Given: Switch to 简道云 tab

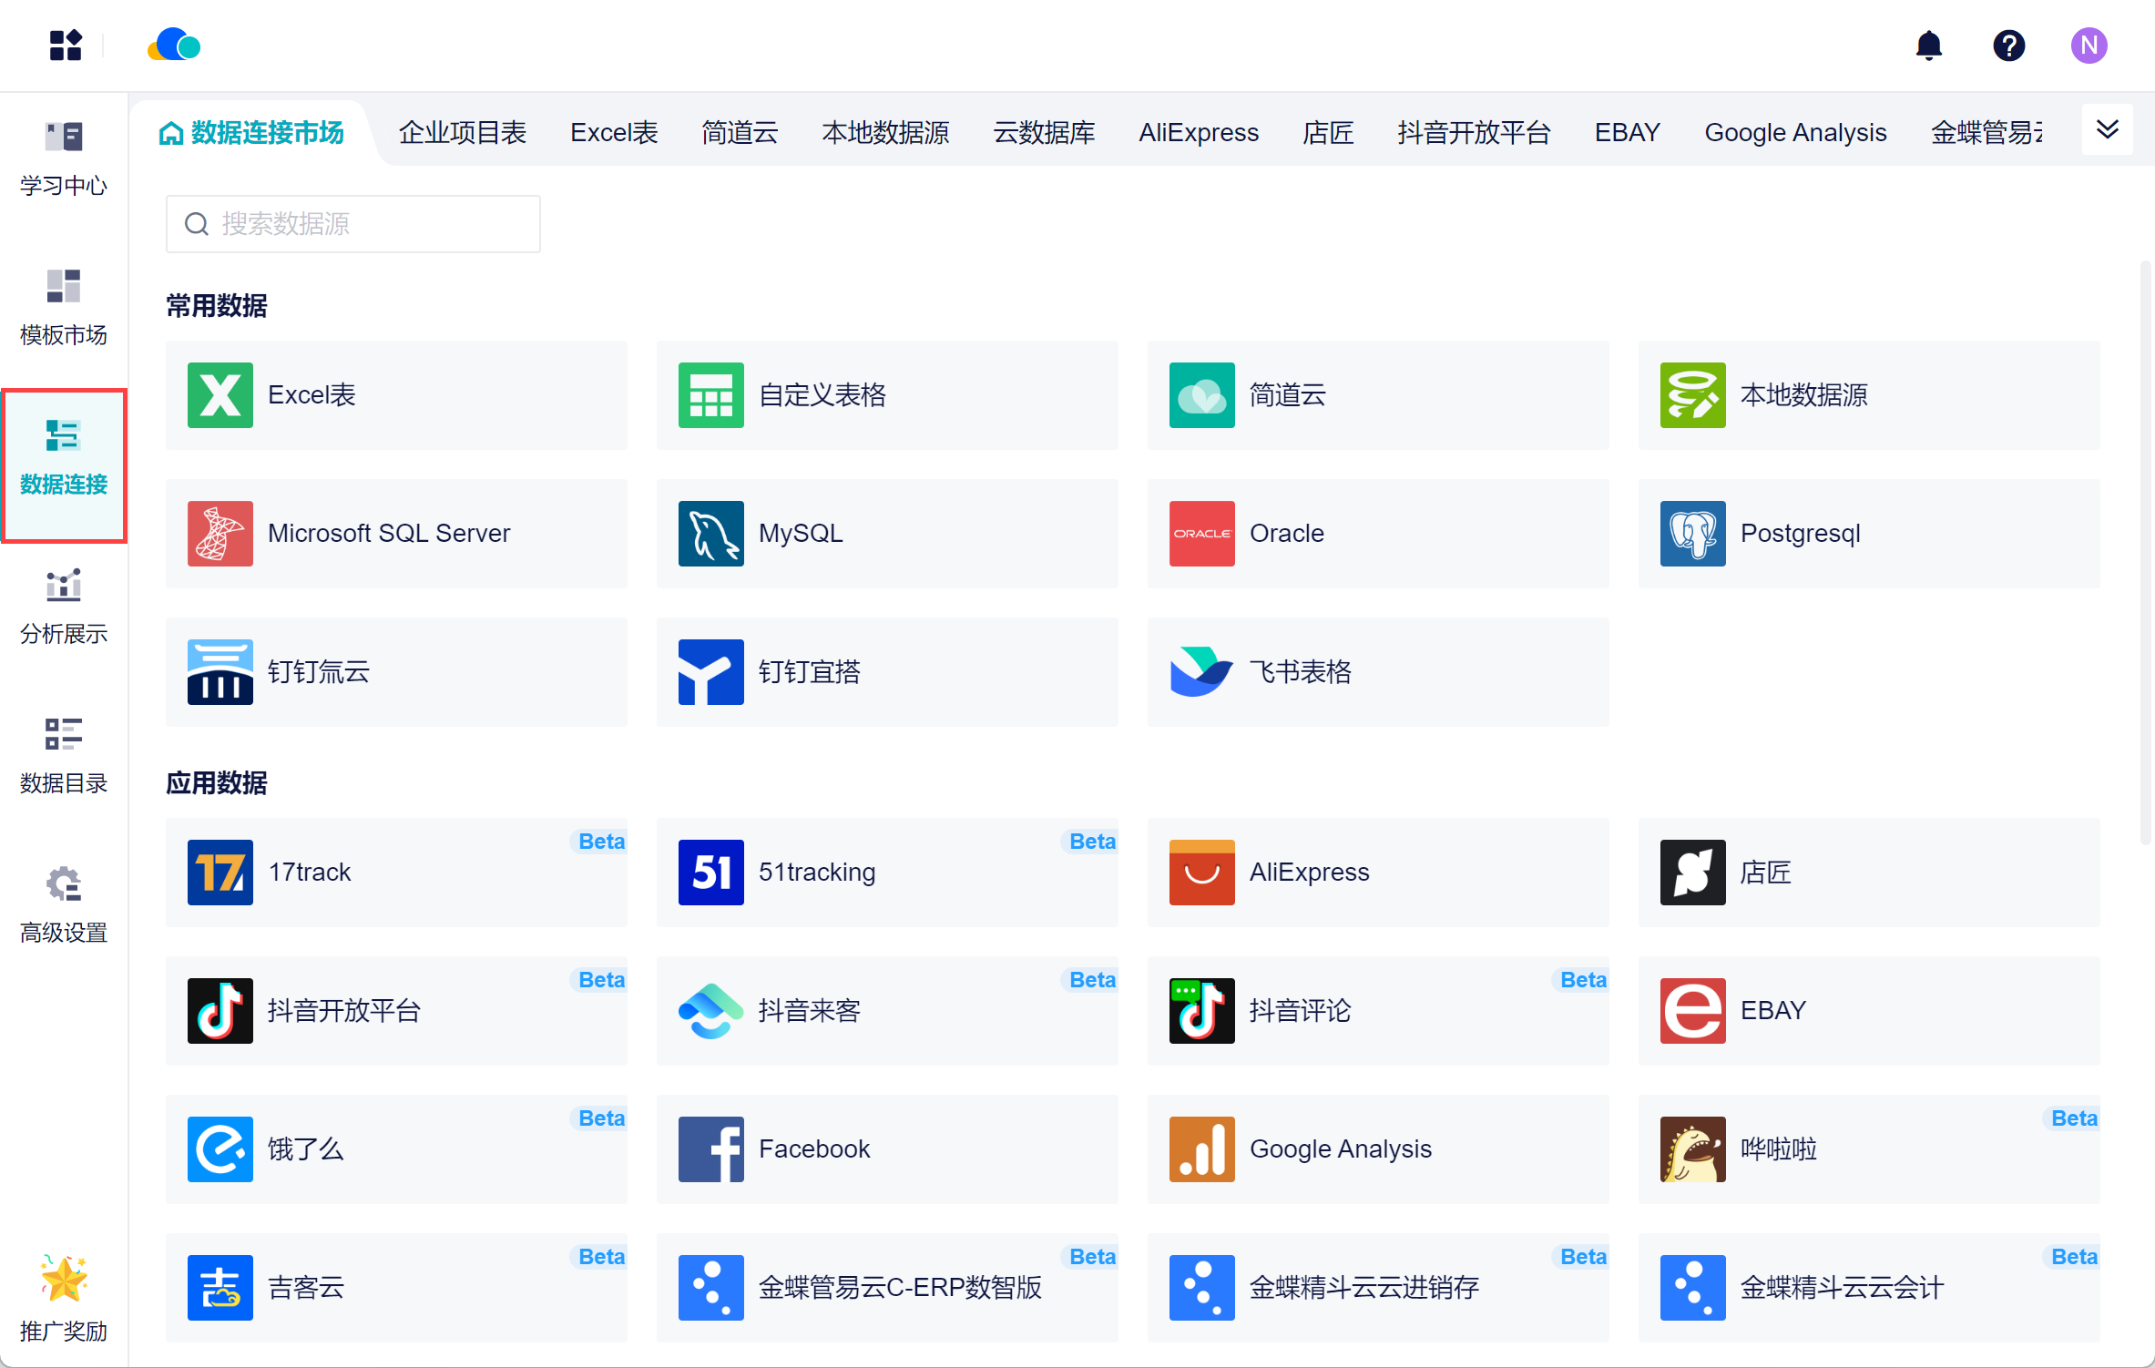Looking at the screenshot, I should 740,133.
